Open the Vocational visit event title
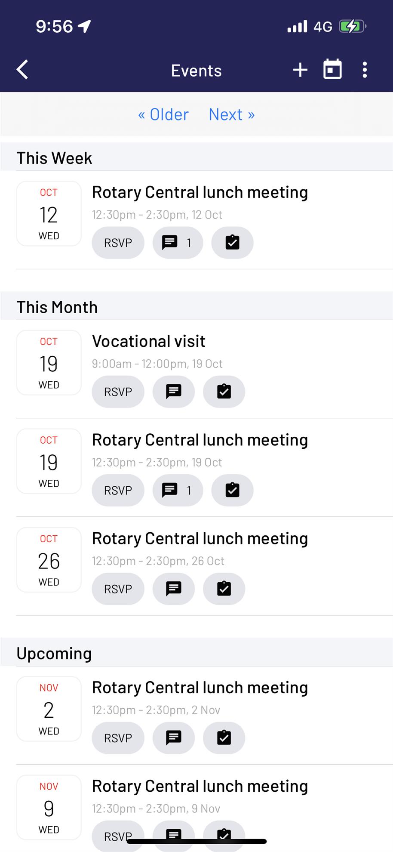 [149, 341]
